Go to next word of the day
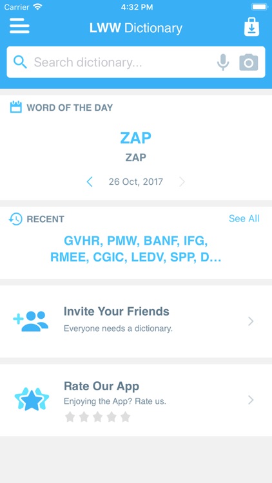The height and width of the screenshot is (483, 272). [182, 182]
